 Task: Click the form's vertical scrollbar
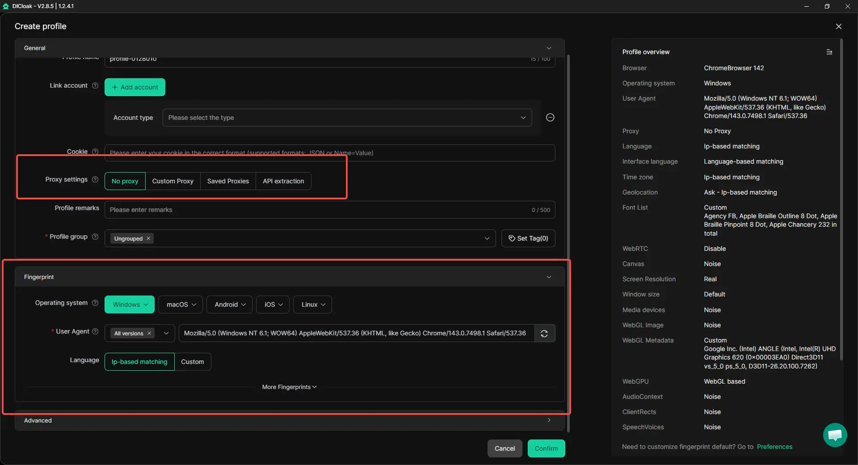tap(568, 224)
